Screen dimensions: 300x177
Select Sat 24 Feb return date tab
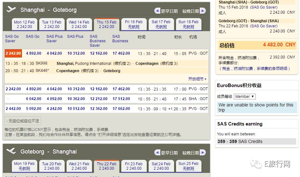(x=161, y=166)
